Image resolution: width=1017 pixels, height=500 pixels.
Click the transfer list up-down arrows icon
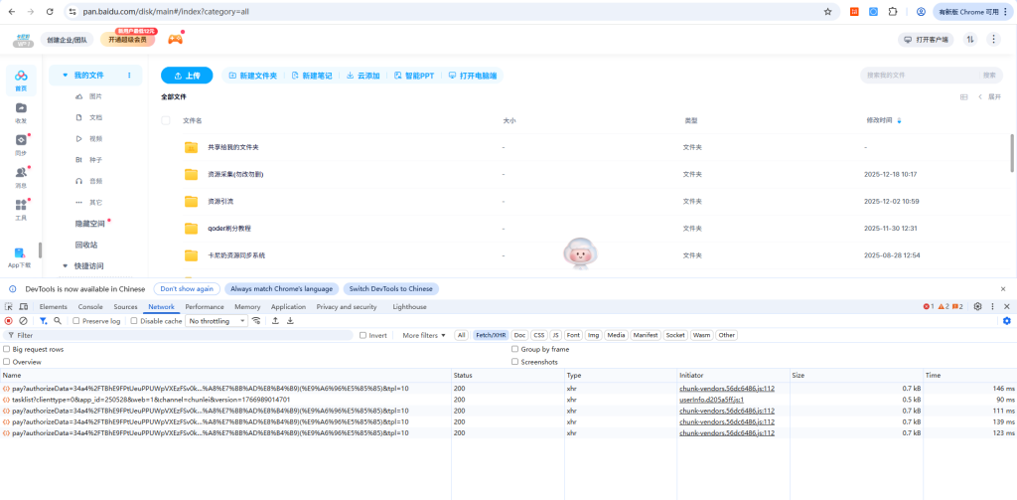coord(970,40)
